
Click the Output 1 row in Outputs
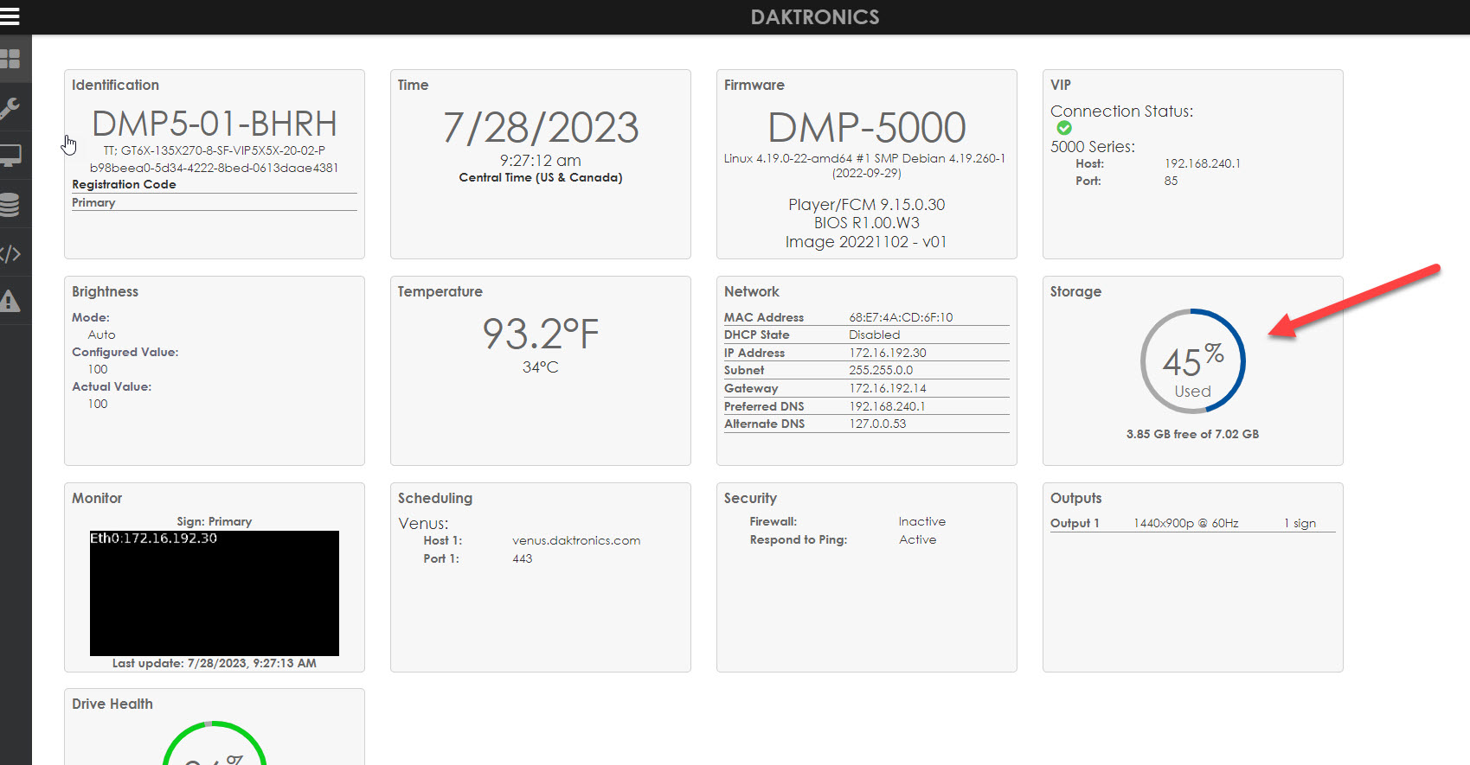pyautogui.click(x=1191, y=523)
